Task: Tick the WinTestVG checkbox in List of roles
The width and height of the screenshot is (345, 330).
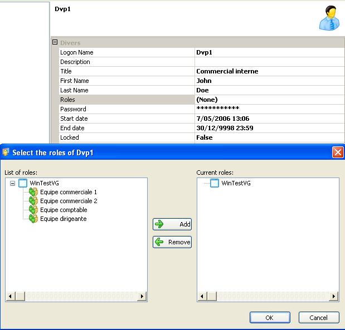Action: 23,183
